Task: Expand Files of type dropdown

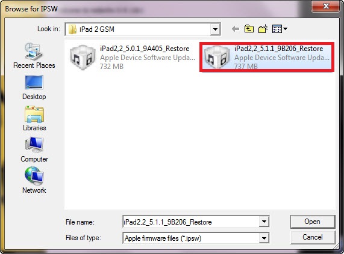Action: pyautogui.click(x=264, y=238)
